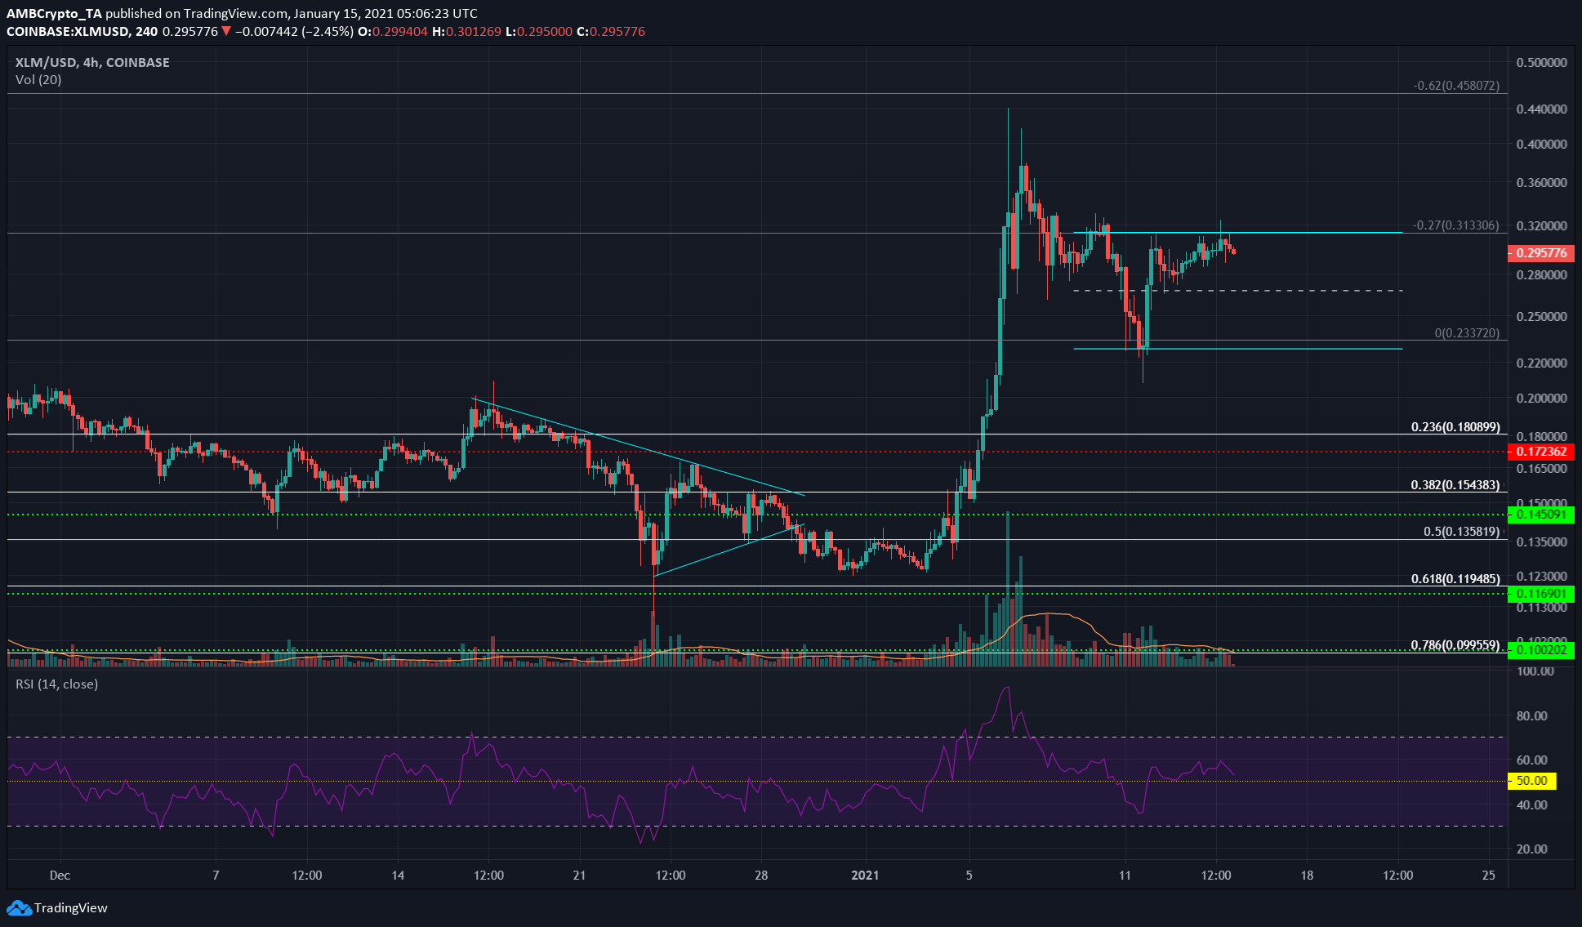
Task: Click the lower cyan range line near 0.228
Action: click(x=1237, y=349)
